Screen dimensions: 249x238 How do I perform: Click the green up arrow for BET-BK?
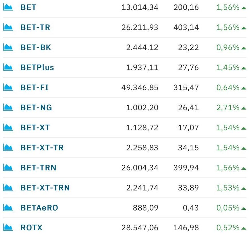point(244,48)
